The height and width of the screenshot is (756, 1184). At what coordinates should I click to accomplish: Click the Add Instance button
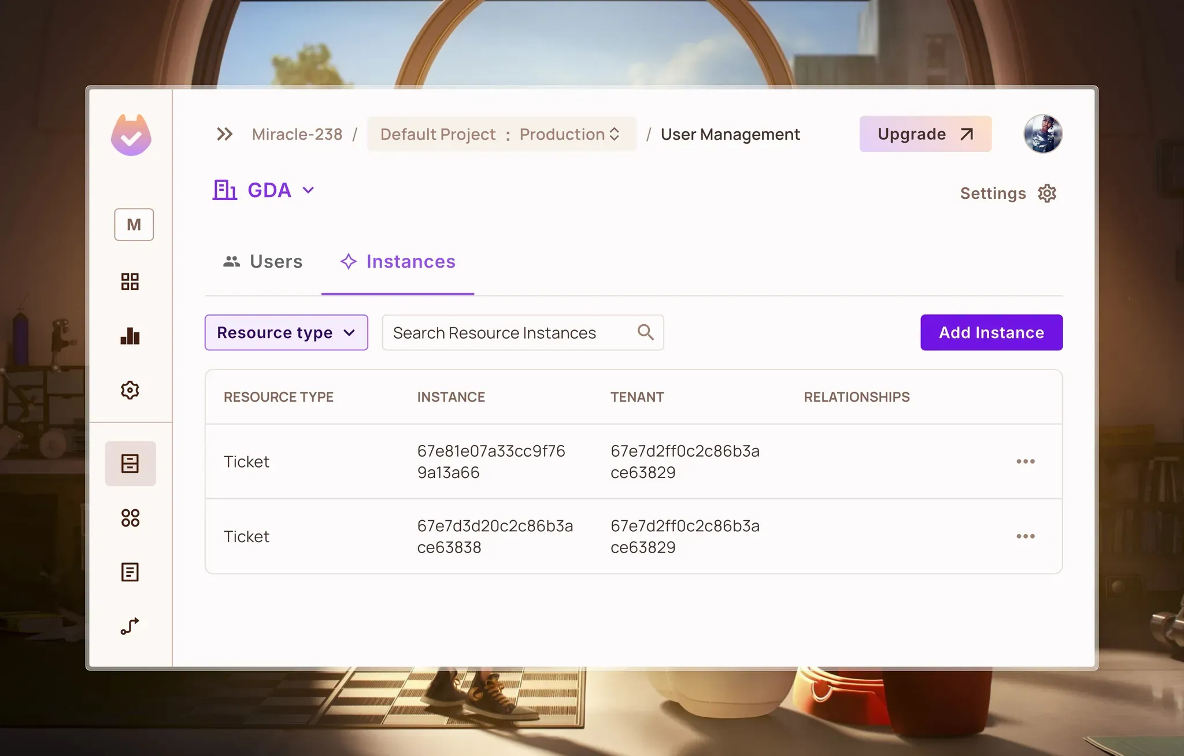991,332
